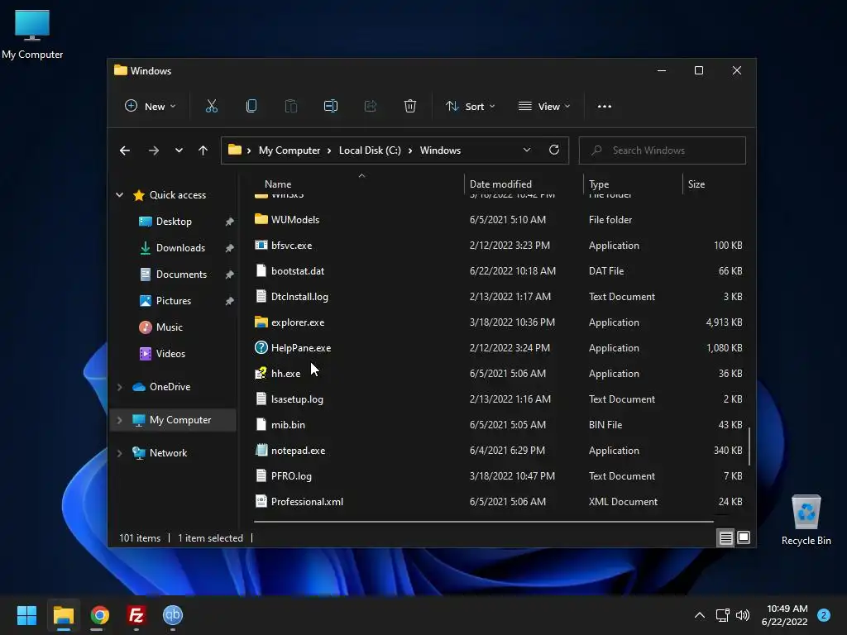Image resolution: width=847 pixels, height=635 pixels.
Task: Click the Rename icon in toolbar
Action: point(331,107)
